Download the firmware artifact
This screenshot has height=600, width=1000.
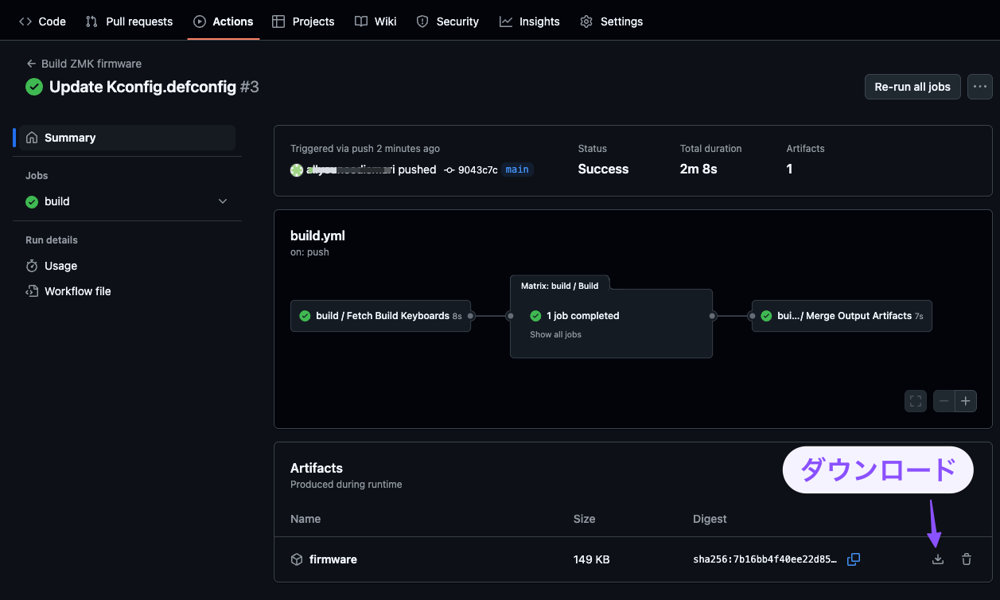pyautogui.click(x=938, y=559)
